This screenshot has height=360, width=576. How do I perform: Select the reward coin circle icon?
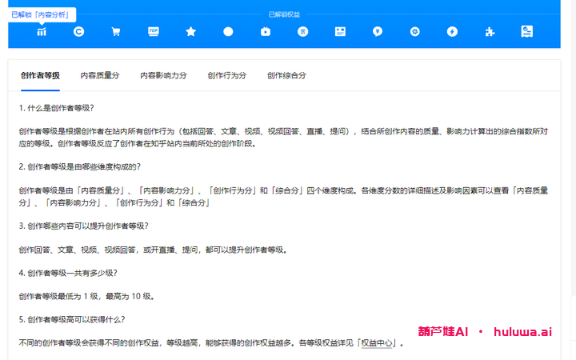(302, 32)
